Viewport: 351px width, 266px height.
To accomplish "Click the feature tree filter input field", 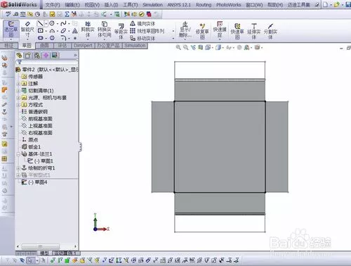I will coord(47,63).
